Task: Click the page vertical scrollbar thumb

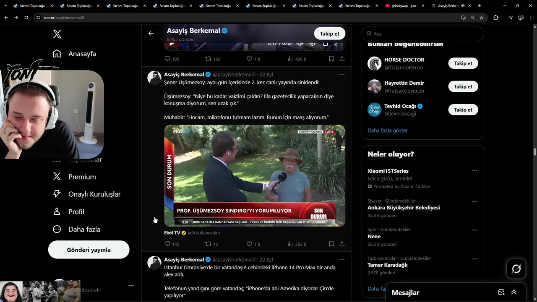Action: coord(535,151)
